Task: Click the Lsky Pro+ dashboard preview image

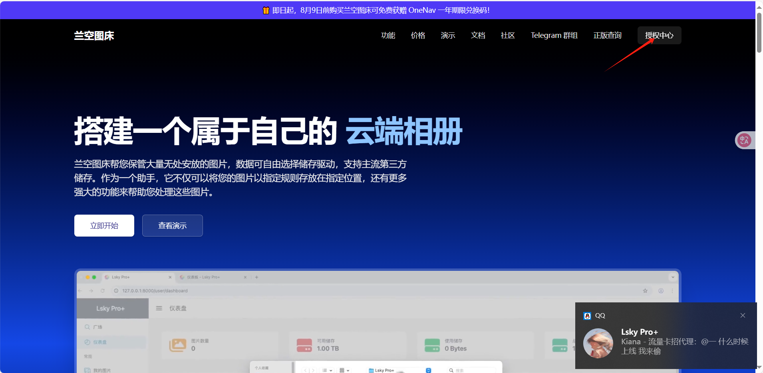Action: point(378,321)
